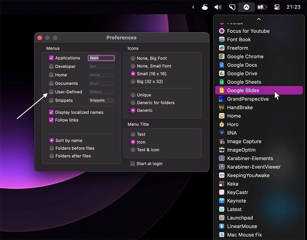Click the XMenu title text field
Viewport: 307px width, 240px height.
[x=101, y=92]
